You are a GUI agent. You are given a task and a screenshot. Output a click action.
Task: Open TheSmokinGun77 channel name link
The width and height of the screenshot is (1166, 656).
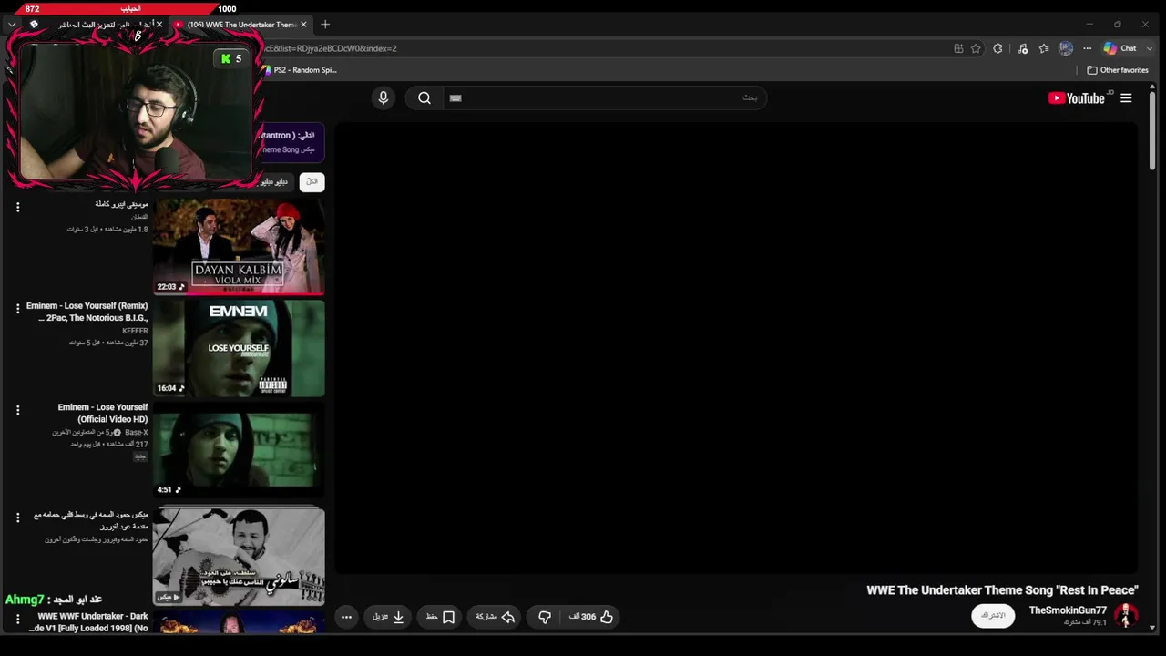[1068, 610]
